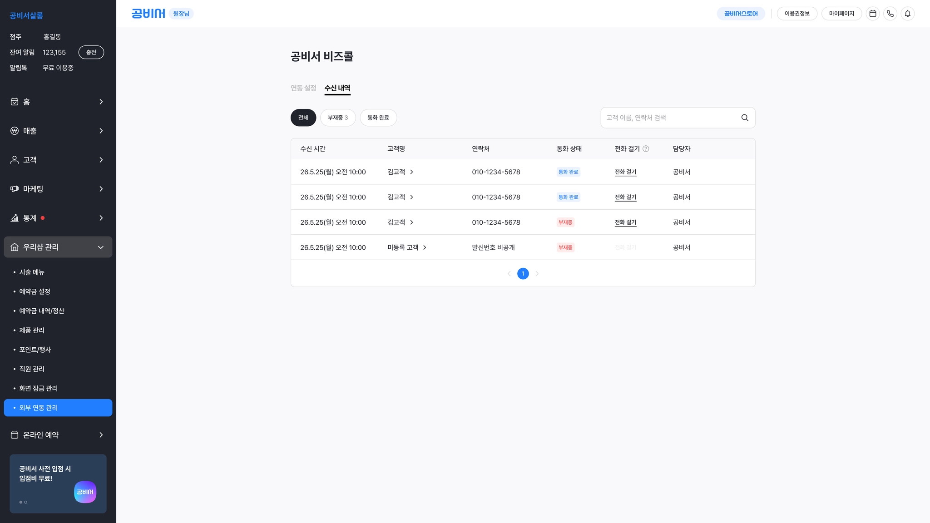Click the 우리샵 관리 house icon

point(15,247)
